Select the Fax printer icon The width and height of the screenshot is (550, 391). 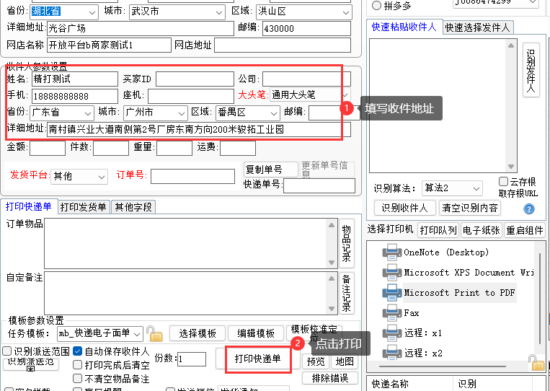point(392,313)
